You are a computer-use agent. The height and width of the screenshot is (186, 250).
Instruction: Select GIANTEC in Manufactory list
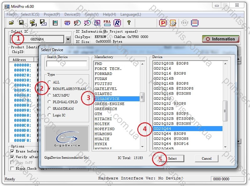[117, 94]
